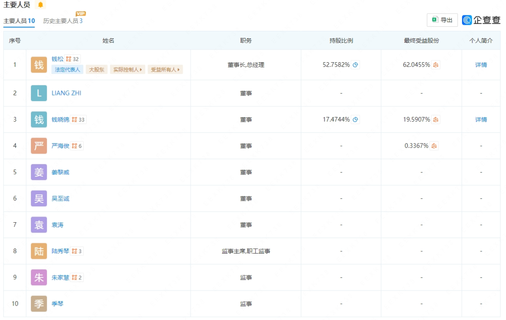Open LIANG ZHI's profile link
Image resolution: width=506 pixels, height=320 pixels.
[66, 93]
